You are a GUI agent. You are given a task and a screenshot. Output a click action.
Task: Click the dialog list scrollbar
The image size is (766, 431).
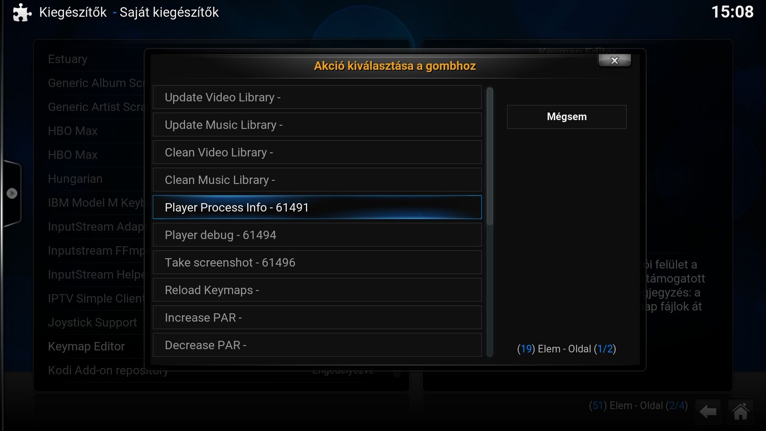(490, 222)
